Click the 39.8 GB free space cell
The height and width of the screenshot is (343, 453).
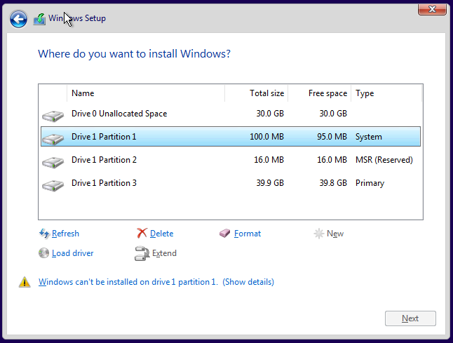[333, 183]
